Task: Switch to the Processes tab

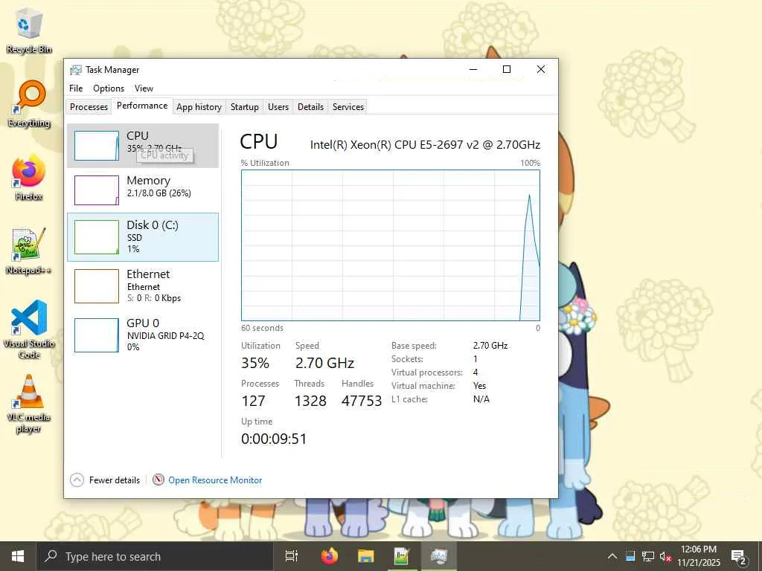Action: click(89, 107)
